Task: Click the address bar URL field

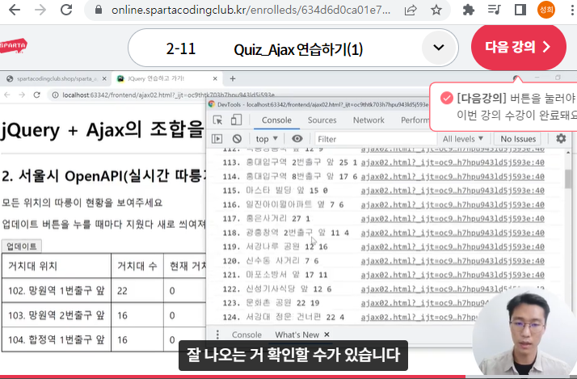Action: 251,10
